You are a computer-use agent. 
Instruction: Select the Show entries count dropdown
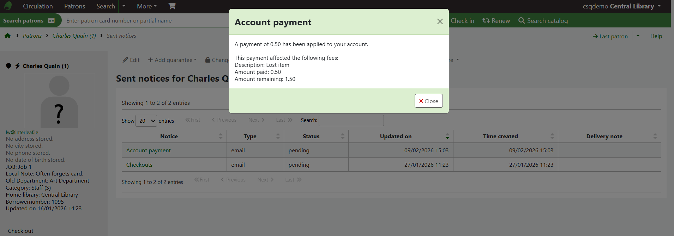[146, 121]
